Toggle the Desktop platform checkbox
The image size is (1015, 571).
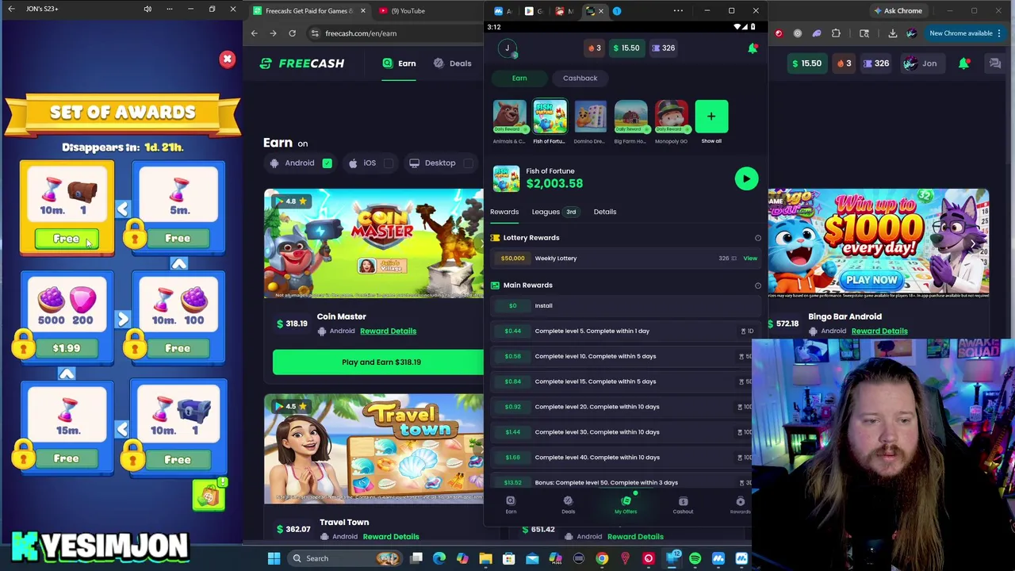tap(469, 163)
